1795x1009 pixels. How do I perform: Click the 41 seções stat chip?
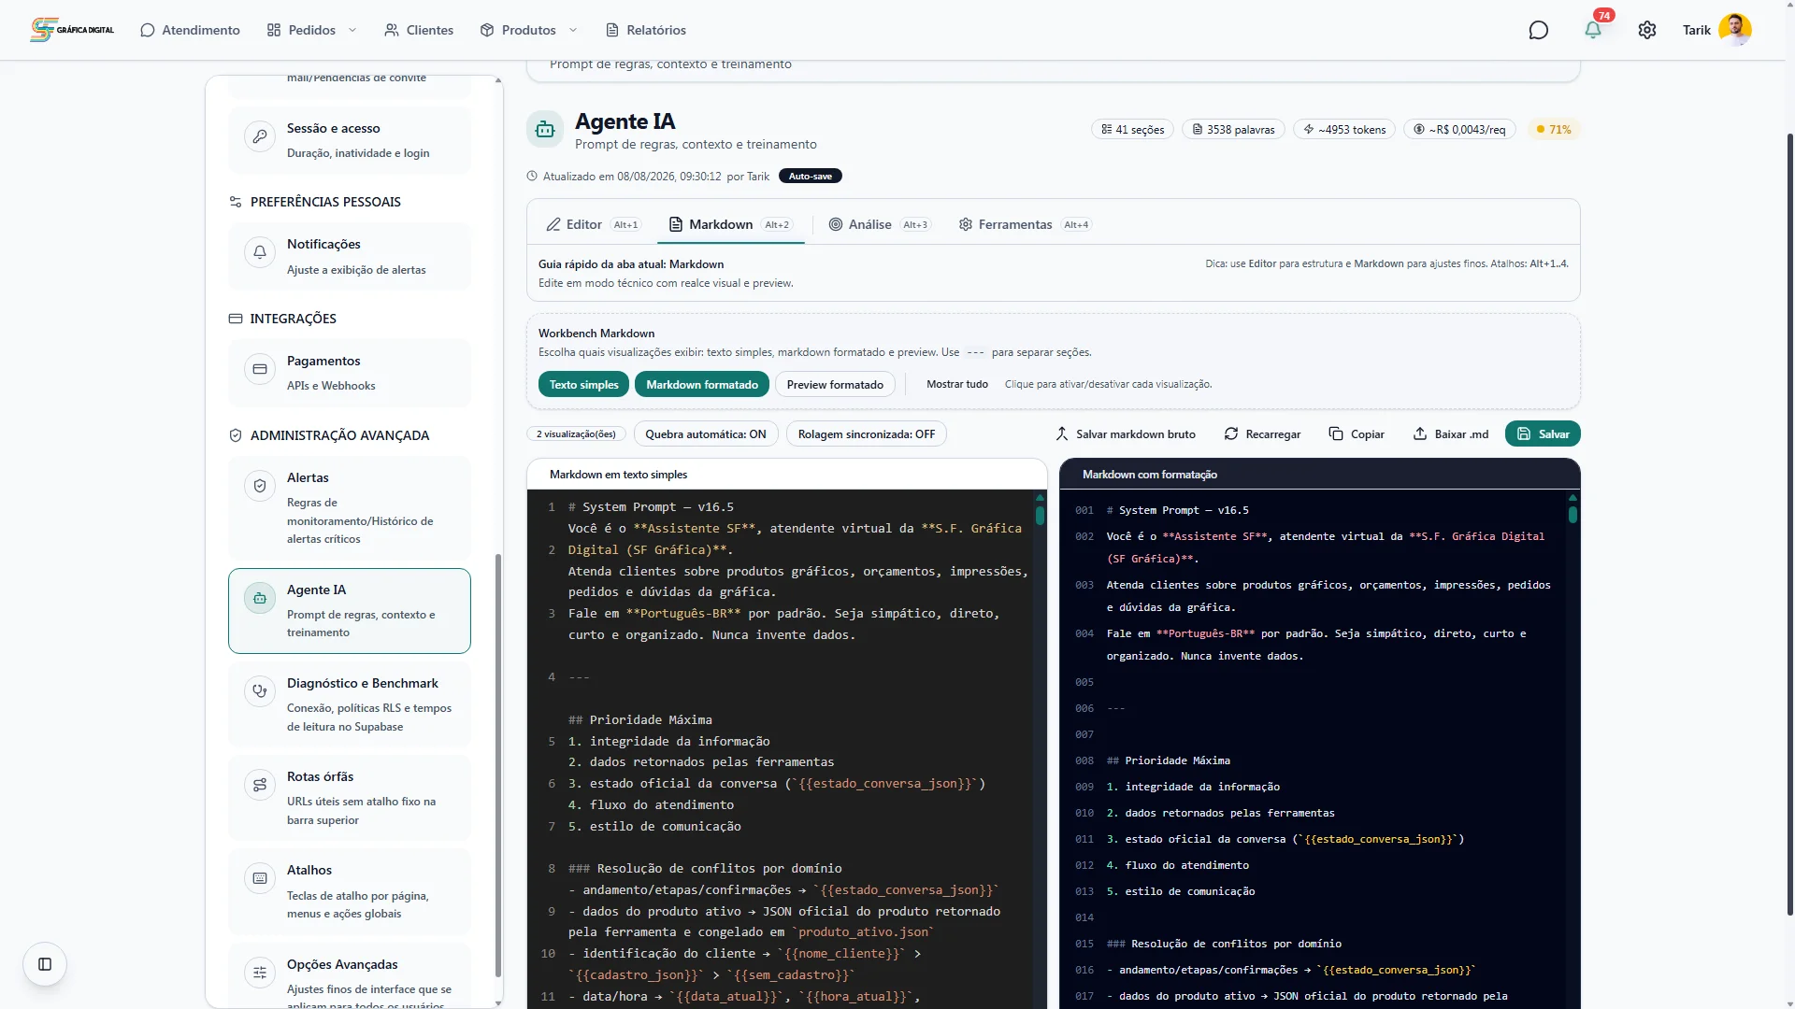1132,130
